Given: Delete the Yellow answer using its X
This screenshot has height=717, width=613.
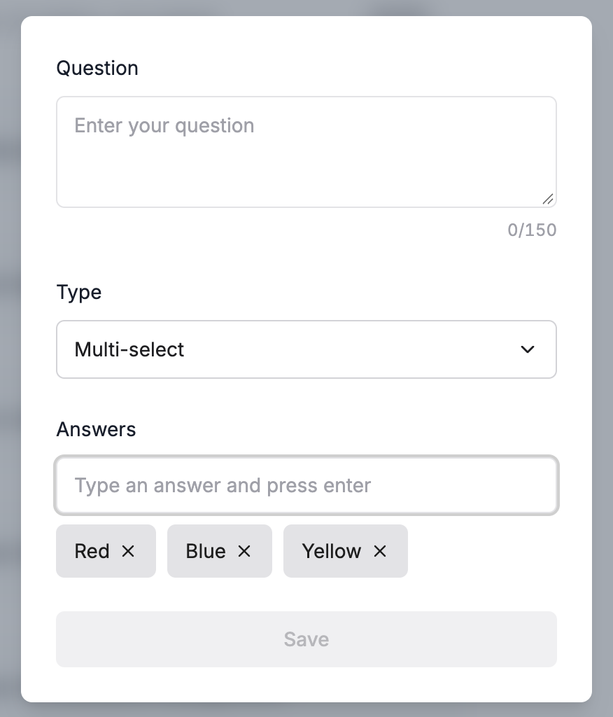Looking at the screenshot, I should 380,551.
